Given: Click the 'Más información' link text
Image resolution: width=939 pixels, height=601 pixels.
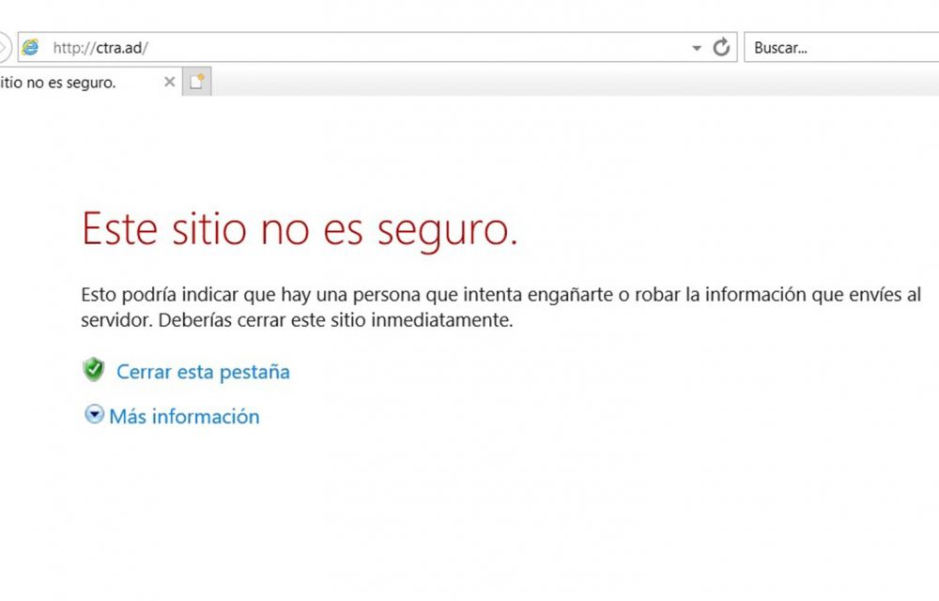Looking at the screenshot, I should pos(184,416).
